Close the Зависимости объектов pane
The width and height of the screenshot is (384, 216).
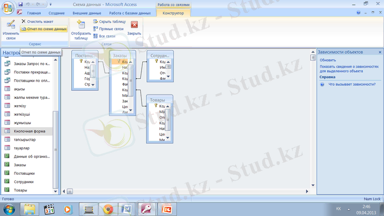380,52
